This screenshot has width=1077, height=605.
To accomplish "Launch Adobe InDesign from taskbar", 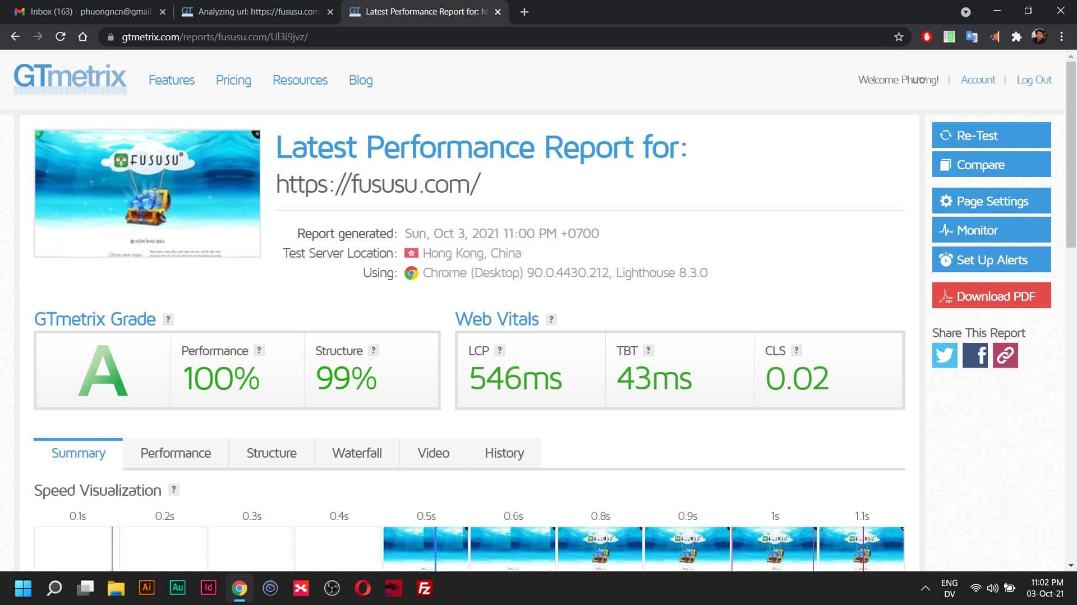I will tap(209, 588).
